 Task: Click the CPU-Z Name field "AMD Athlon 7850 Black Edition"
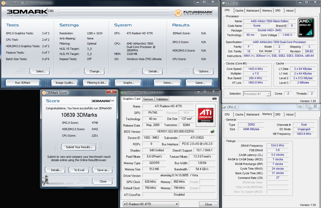tap(270, 21)
